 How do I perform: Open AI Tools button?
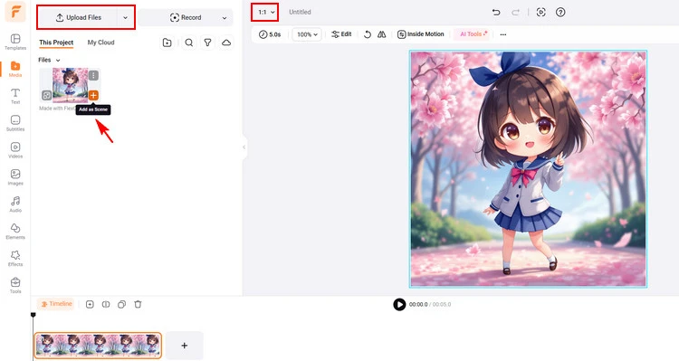pos(473,34)
